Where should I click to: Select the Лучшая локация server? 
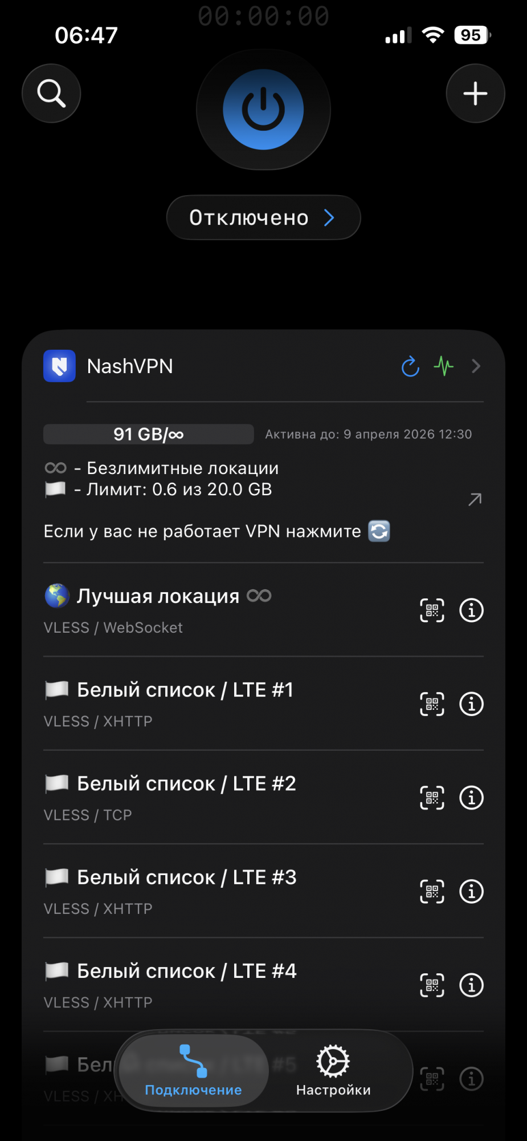tap(171, 609)
